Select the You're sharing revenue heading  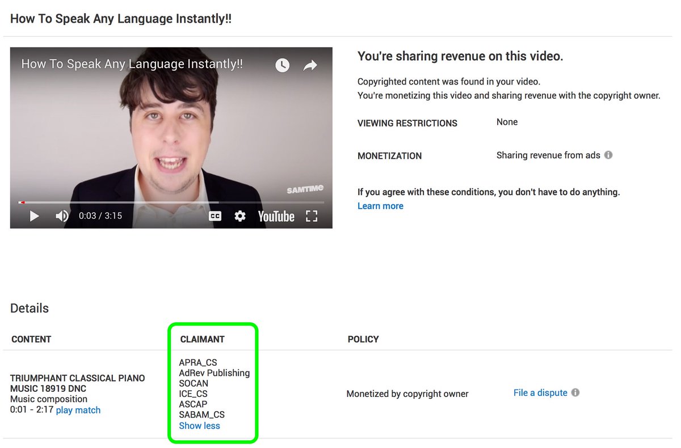click(x=460, y=56)
